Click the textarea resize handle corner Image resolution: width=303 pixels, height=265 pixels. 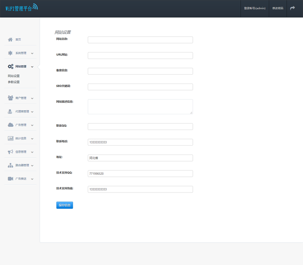pyautogui.click(x=191, y=113)
